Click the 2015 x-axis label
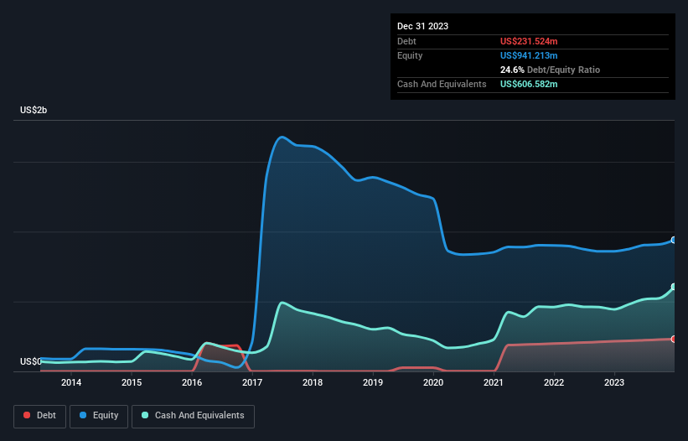This screenshot has height=441, width=688. click(x=132, y=382)
